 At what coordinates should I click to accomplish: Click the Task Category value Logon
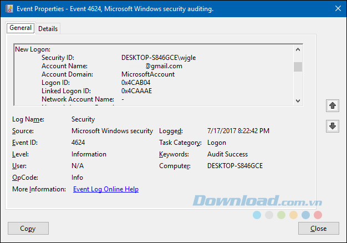[217, 143]
